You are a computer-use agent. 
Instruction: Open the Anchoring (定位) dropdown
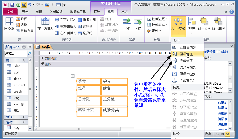click(154, 31)
